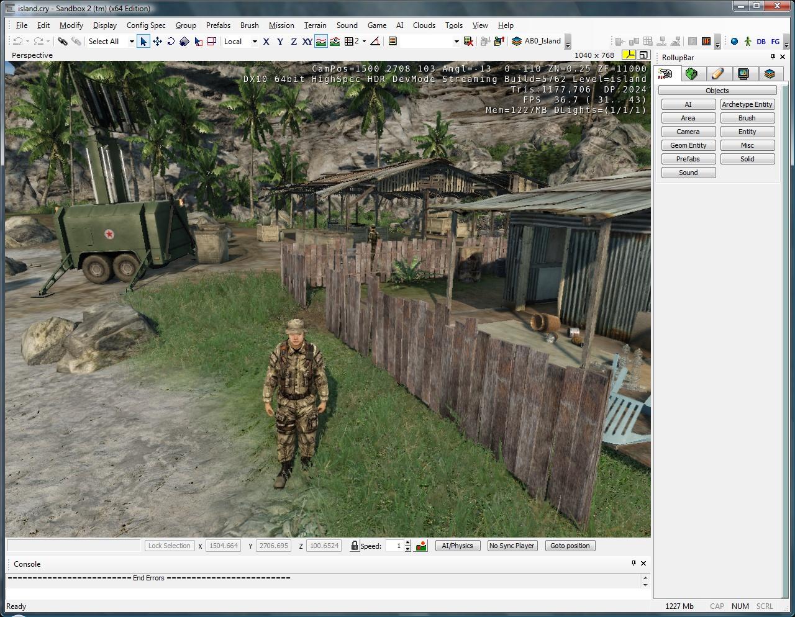Click the padlock icon beside Speed
This screenshot has height=617, width=795.
click(x=355, y=546)
